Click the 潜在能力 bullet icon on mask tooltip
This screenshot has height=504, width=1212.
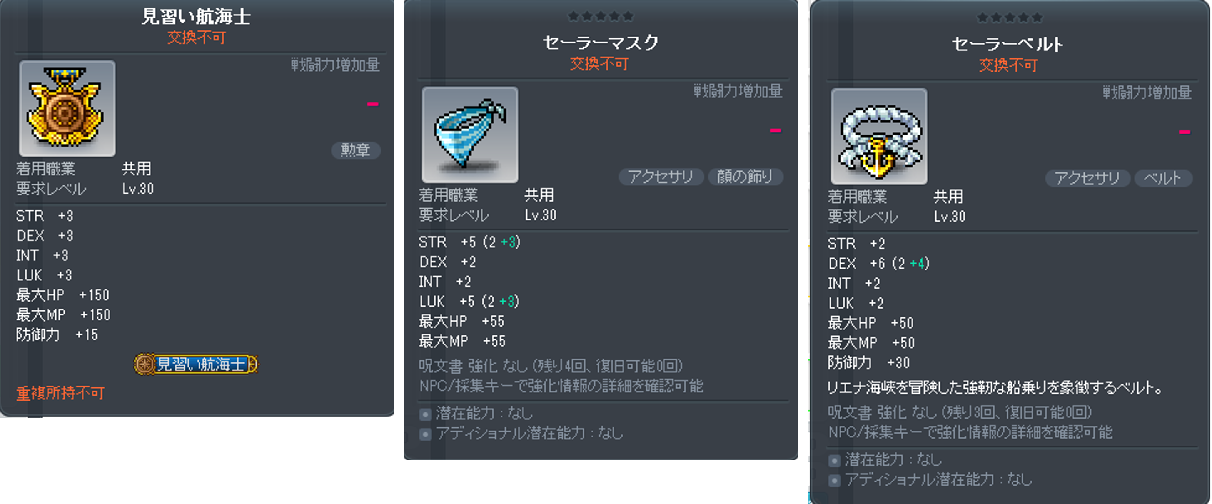(425, 414)
